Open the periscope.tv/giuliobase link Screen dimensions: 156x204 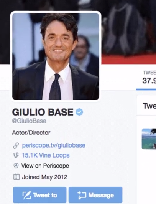pos(54,145)
